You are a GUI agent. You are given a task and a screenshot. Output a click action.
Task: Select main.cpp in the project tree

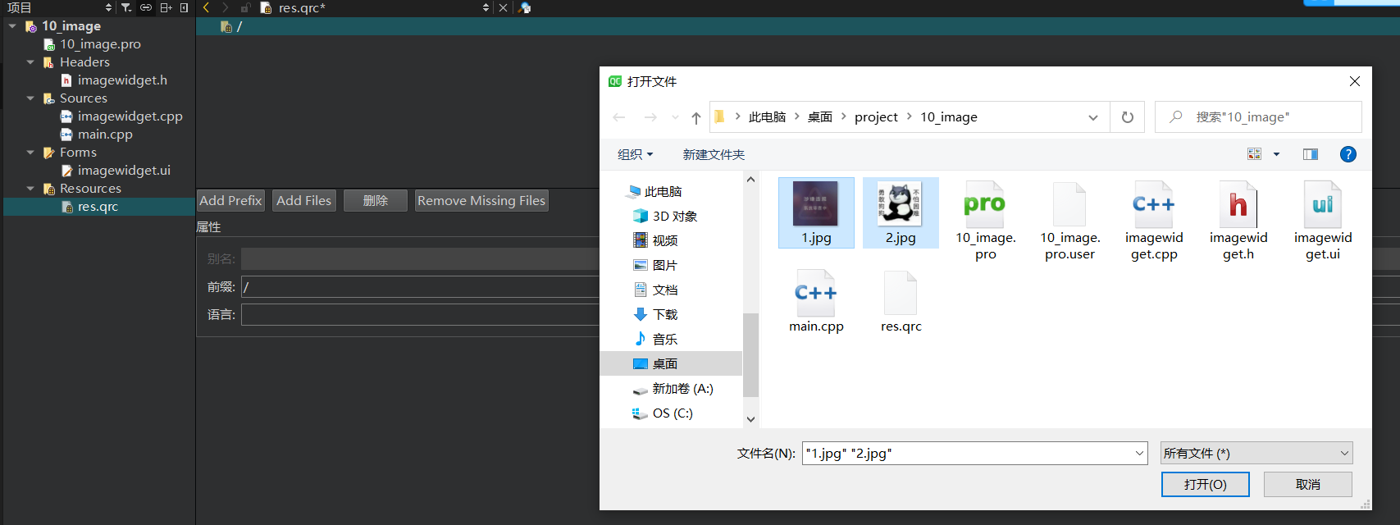click(x=104, y=135)
